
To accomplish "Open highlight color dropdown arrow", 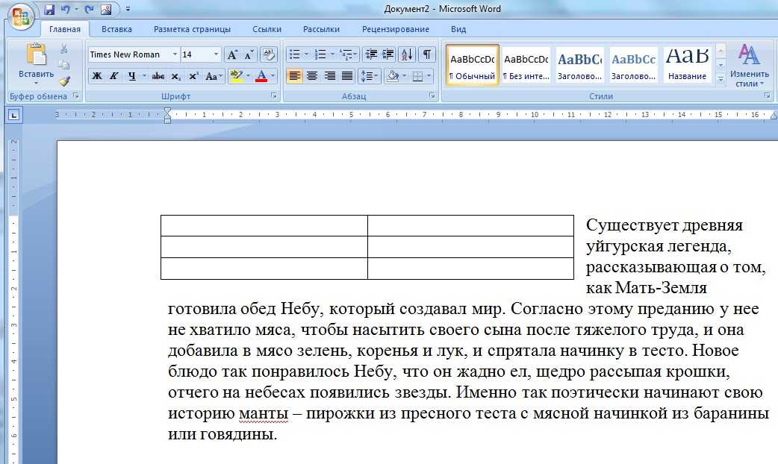I will coord(248,76).
